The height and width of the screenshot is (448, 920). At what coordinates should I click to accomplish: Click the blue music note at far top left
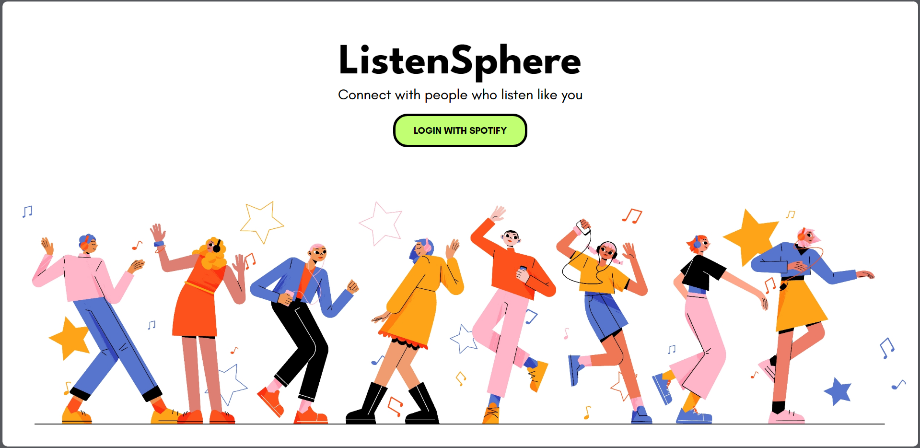27,212
